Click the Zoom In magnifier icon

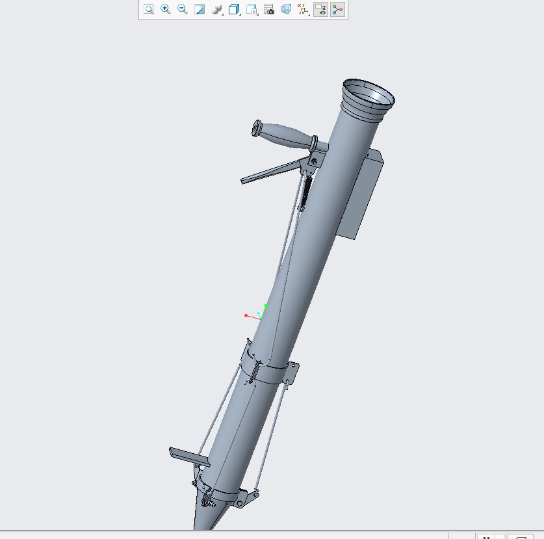pyautogui.click(x=166, y=9)
